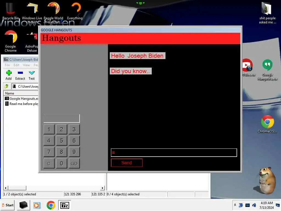Launch Tube.exe desktop icon
Viewport: 281px width, 211px height.
(x=248, y=68)
